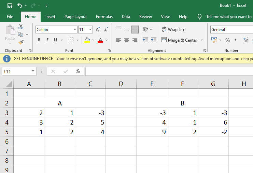
Task: Toggle Underline formatting
Action: point(55,40)
